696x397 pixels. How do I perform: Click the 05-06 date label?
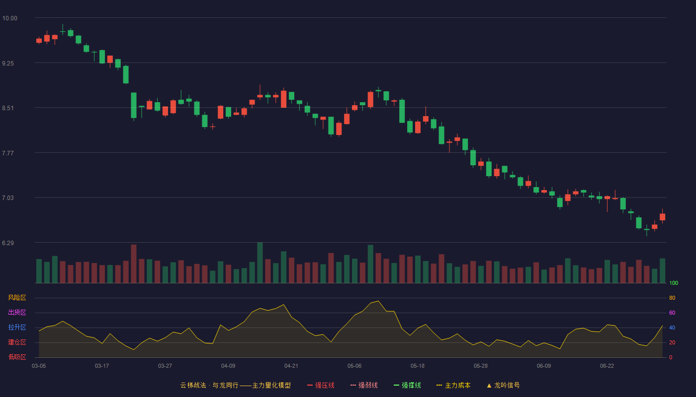[354, 366]
